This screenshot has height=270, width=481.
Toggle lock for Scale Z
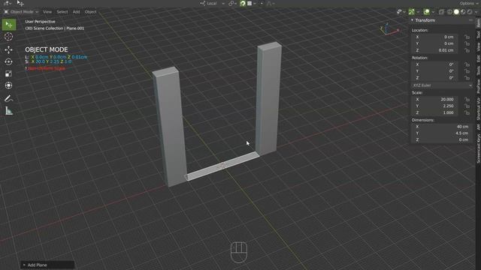click(x=467, y=112)
